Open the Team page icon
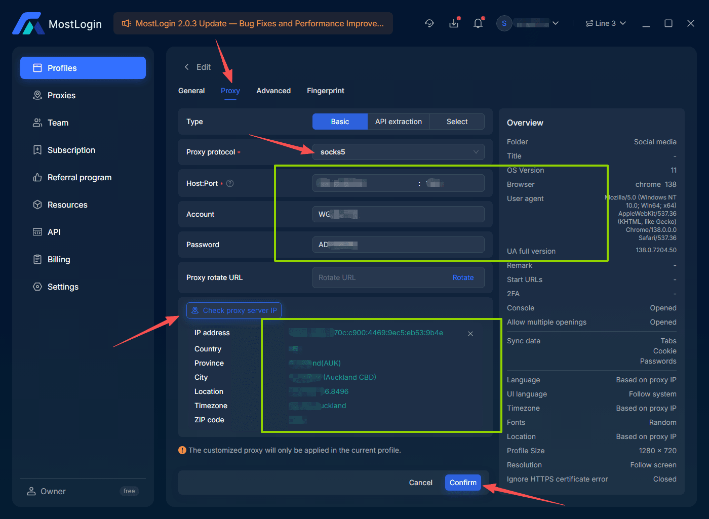Viewport: 709px width, 519px height. click(x=37, y=123)
